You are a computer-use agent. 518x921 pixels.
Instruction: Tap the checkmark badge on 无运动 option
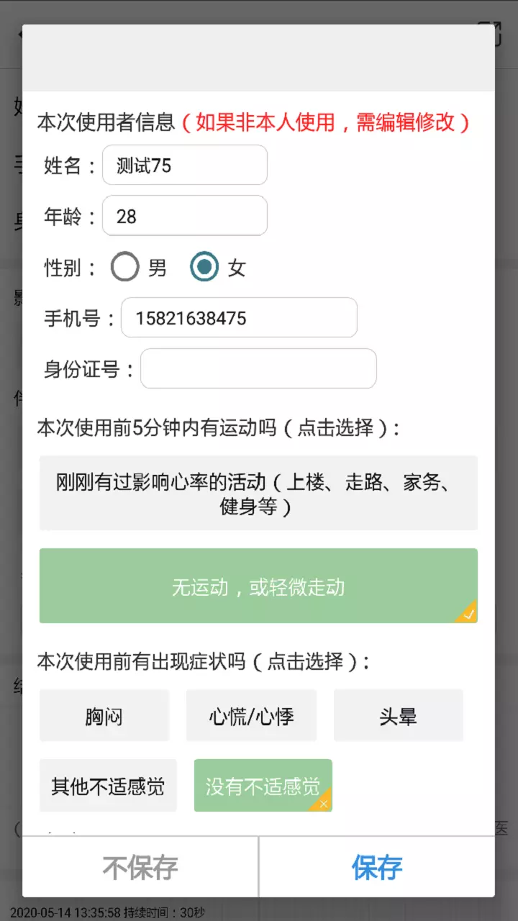click(468, 614)
